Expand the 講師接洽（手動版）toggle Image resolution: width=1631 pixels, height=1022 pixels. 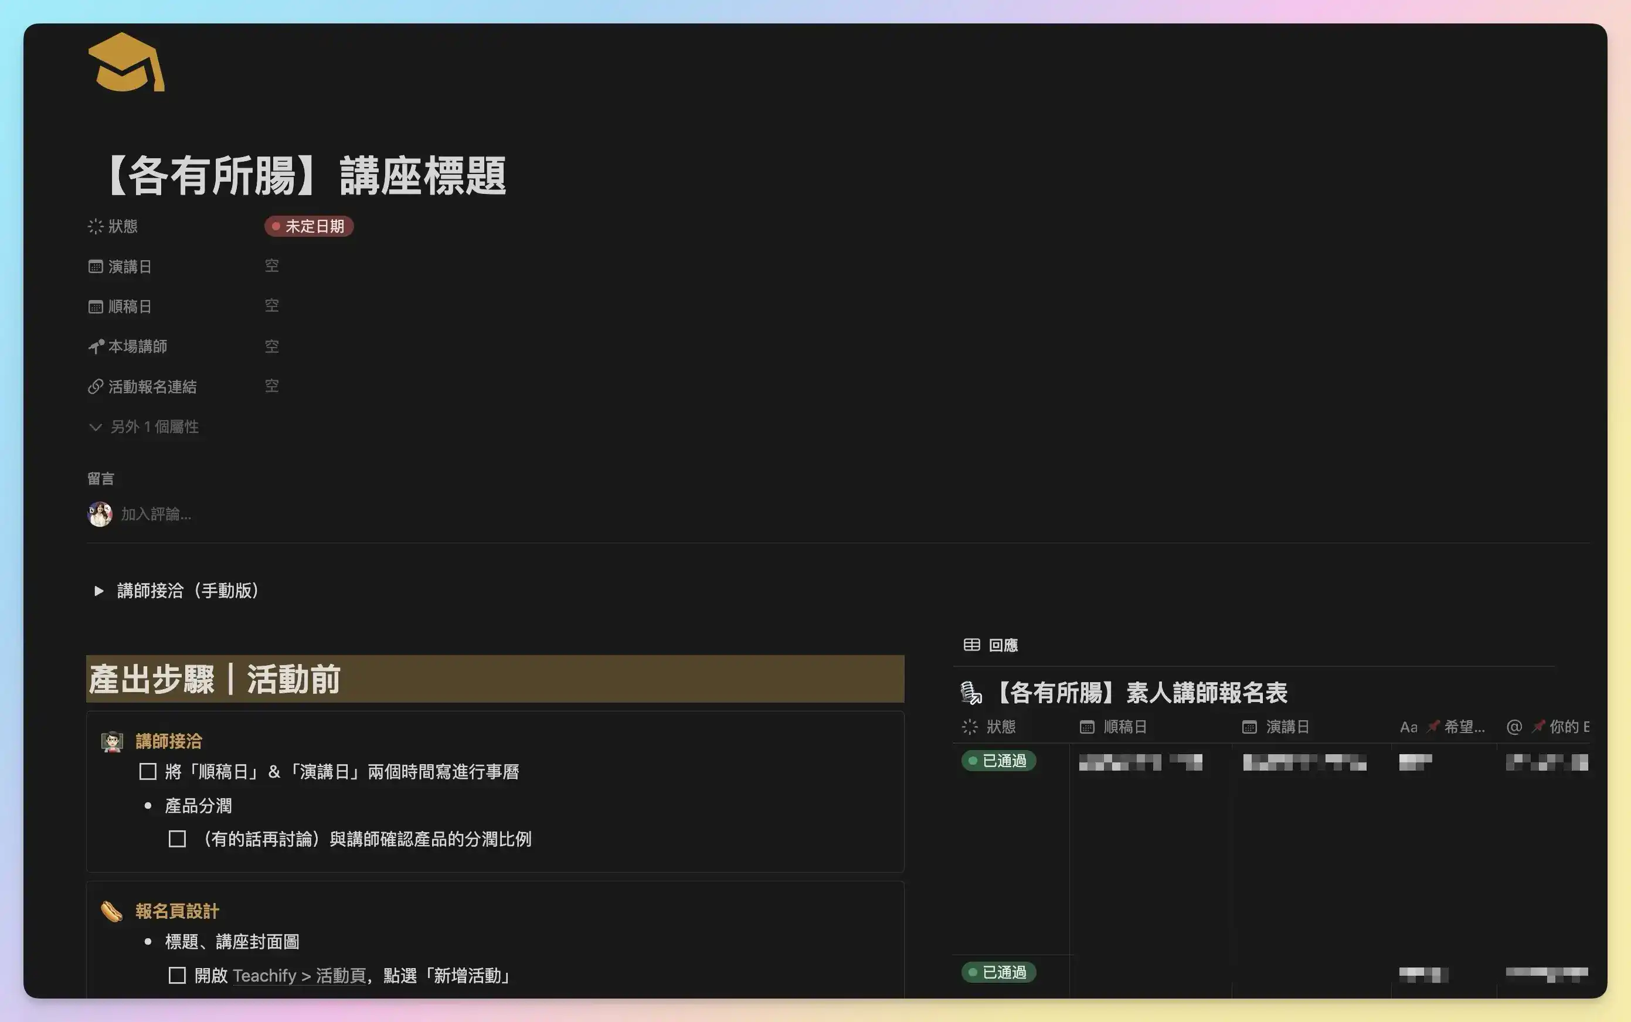pos(98,591)
